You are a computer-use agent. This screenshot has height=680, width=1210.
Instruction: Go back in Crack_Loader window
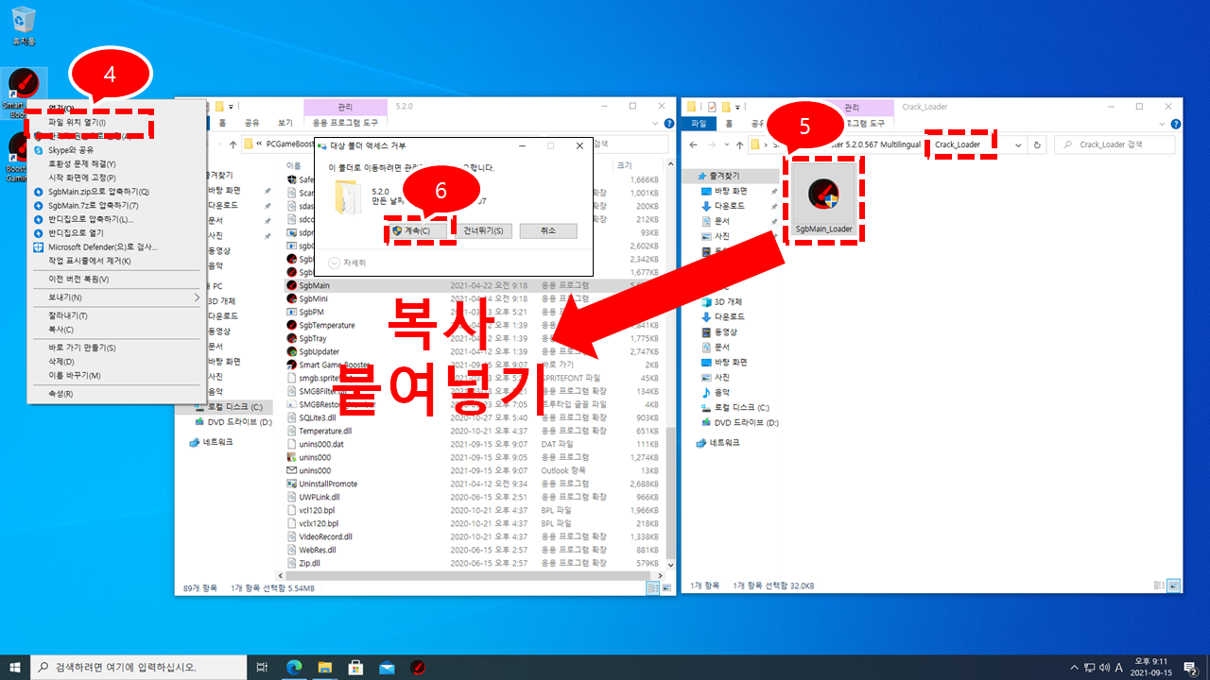pyautogui.click(x=694, y=144)
